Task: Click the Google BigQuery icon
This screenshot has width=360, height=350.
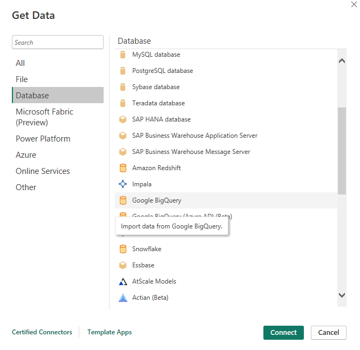Action: point(123,200)
